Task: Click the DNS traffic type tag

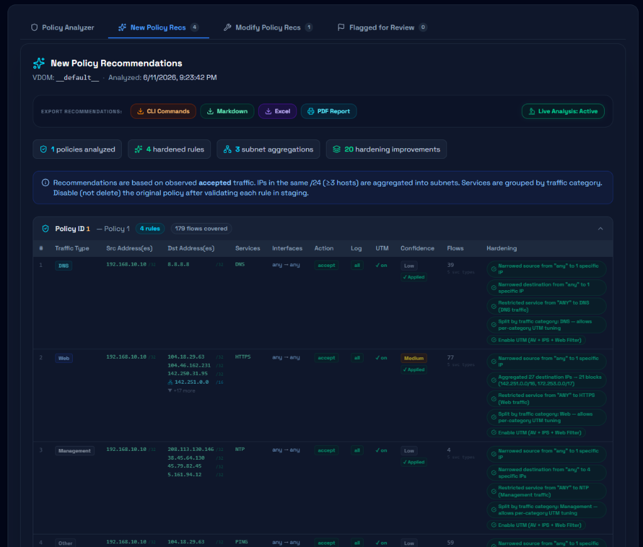Action: click(63, 266)
